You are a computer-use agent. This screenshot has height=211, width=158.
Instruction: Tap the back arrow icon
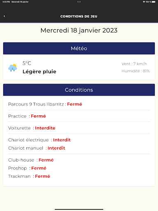(5, 16)
